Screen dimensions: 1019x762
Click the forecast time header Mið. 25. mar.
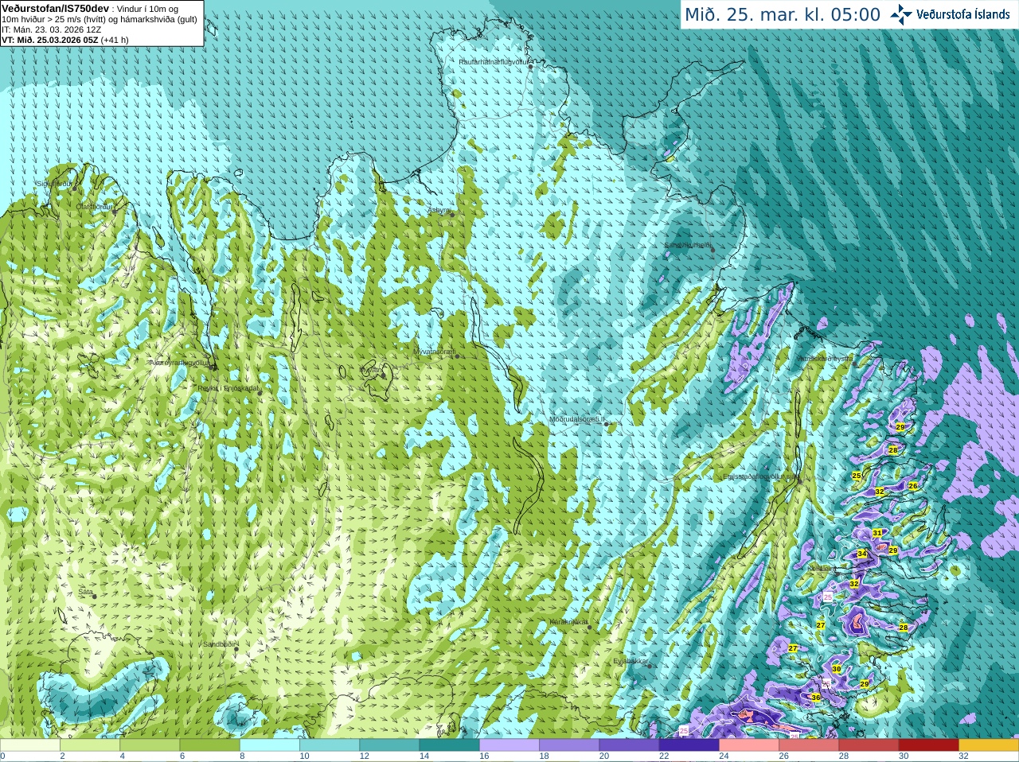click(x=783, y=14)
